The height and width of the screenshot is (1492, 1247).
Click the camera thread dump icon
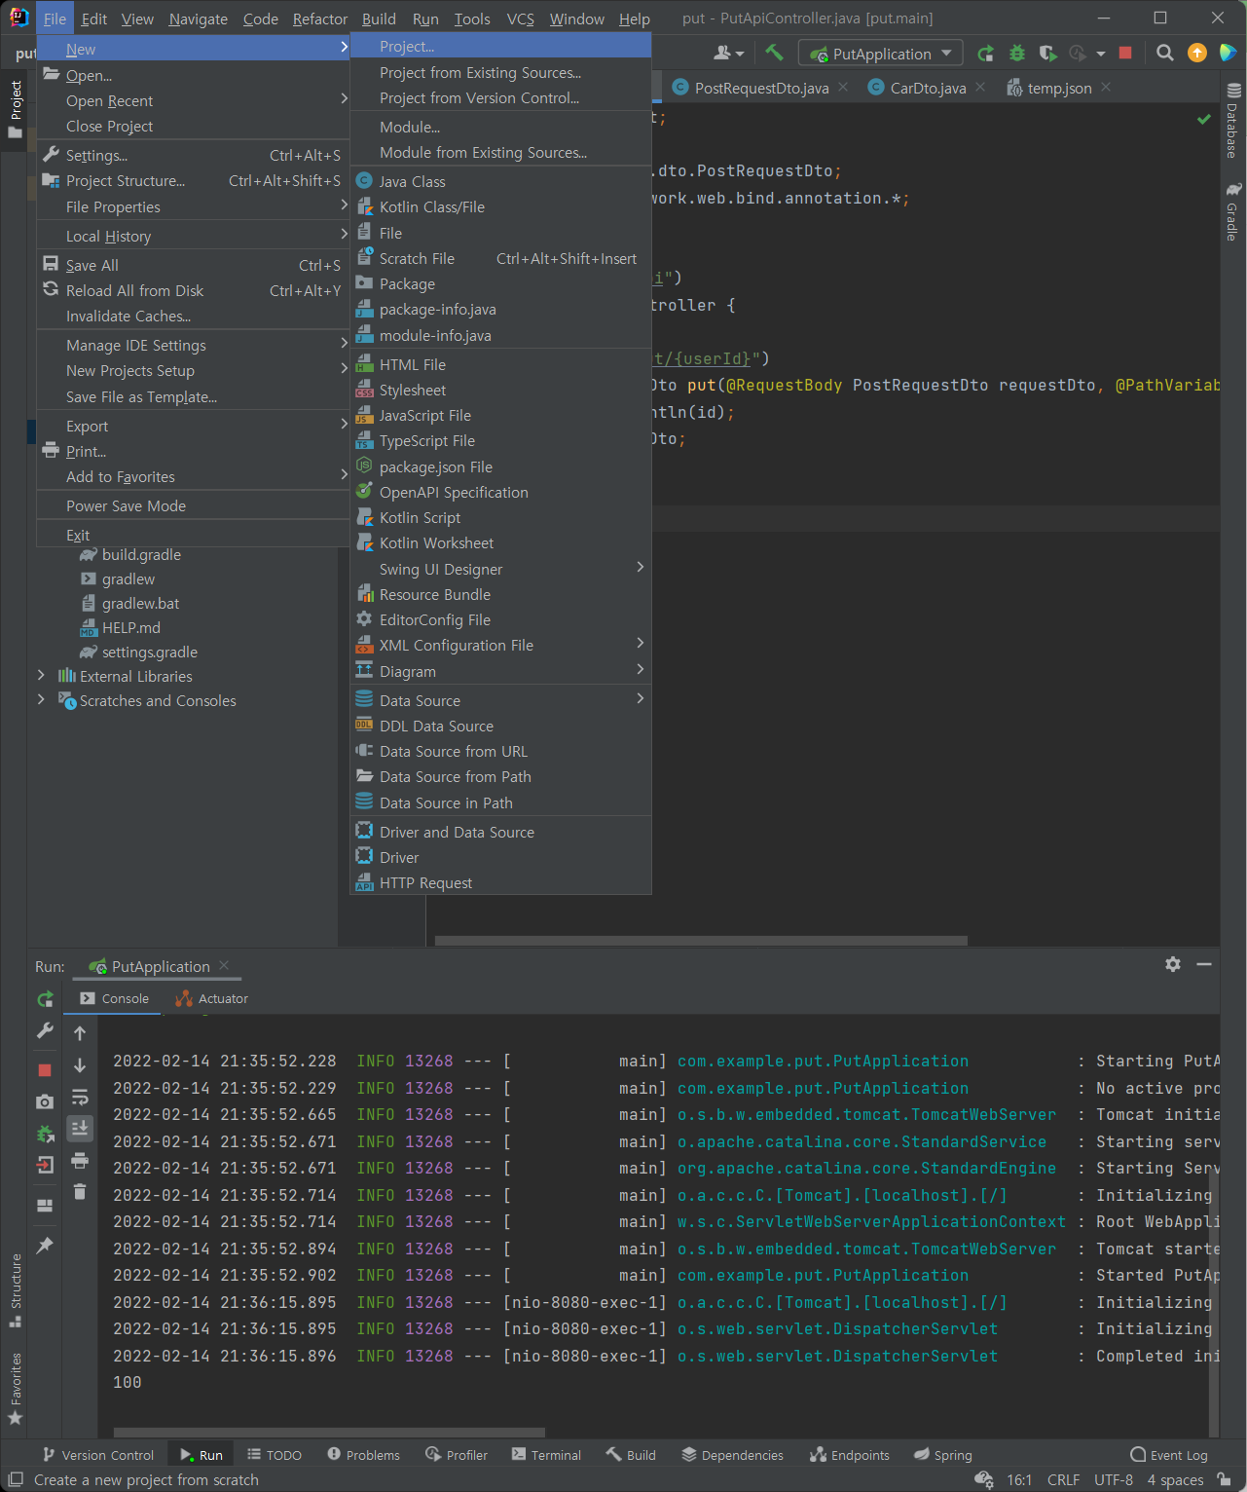(45, 1101)
